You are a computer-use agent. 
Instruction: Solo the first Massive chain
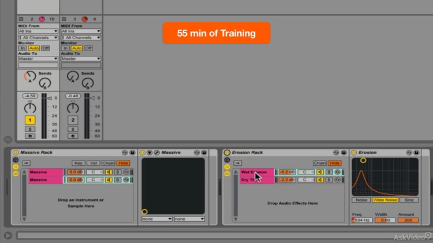(117, 172)
